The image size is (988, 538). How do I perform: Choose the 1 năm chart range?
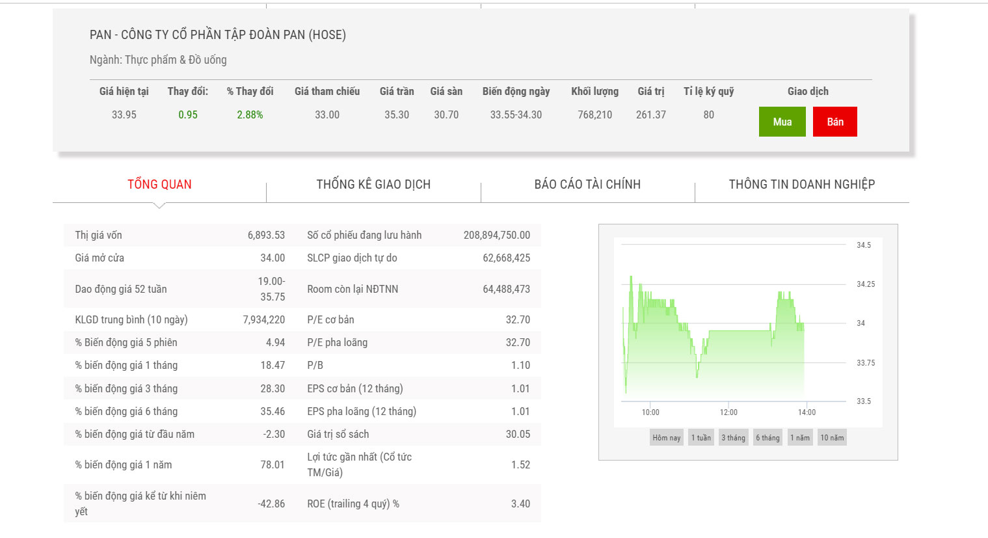click(799, 438)
